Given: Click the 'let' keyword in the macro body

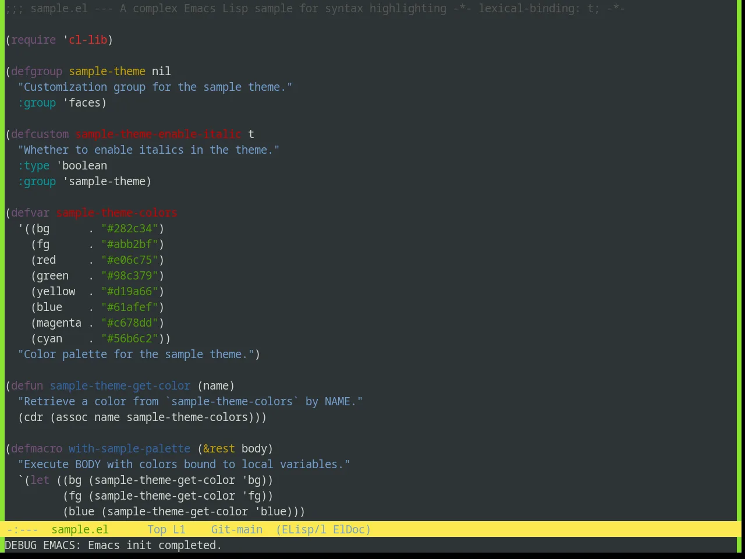Looking at the screenshot, I should pos(40,480).
